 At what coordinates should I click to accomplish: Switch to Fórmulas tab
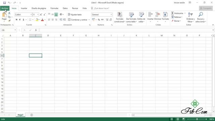click(54, 8)
